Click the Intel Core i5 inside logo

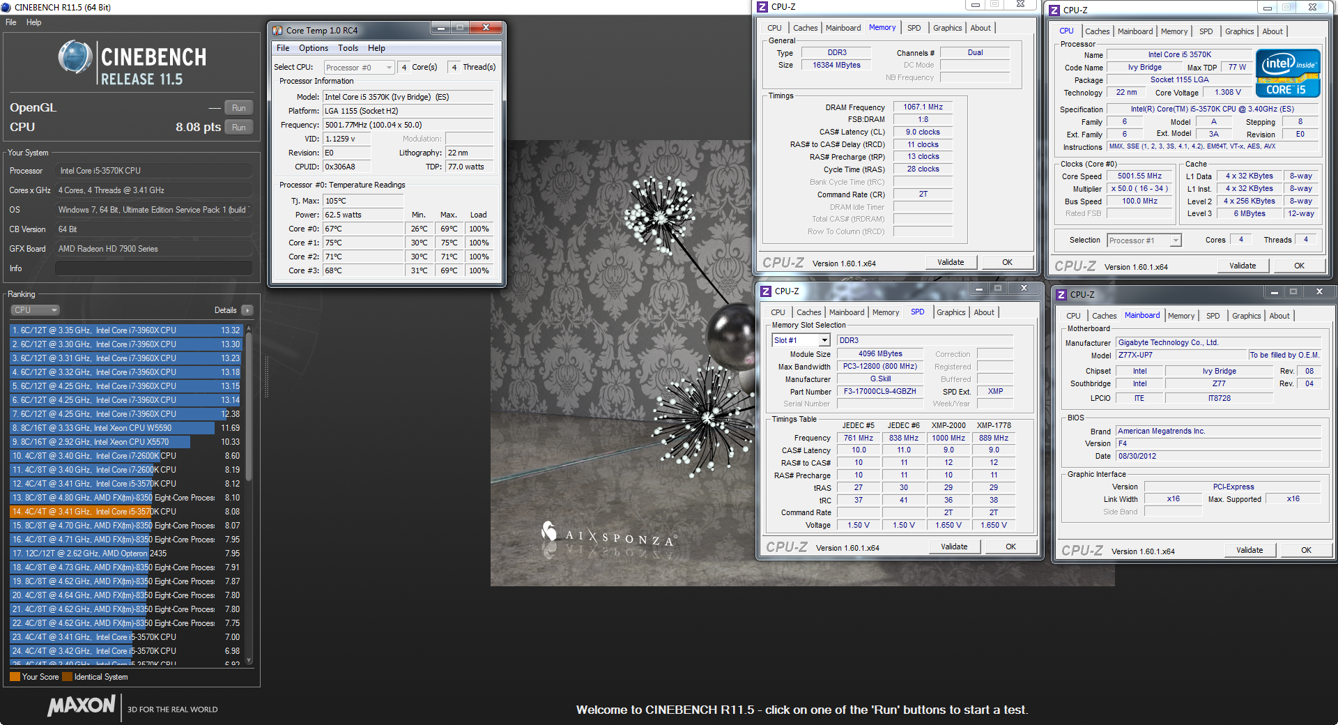(x=1288, y=72)
